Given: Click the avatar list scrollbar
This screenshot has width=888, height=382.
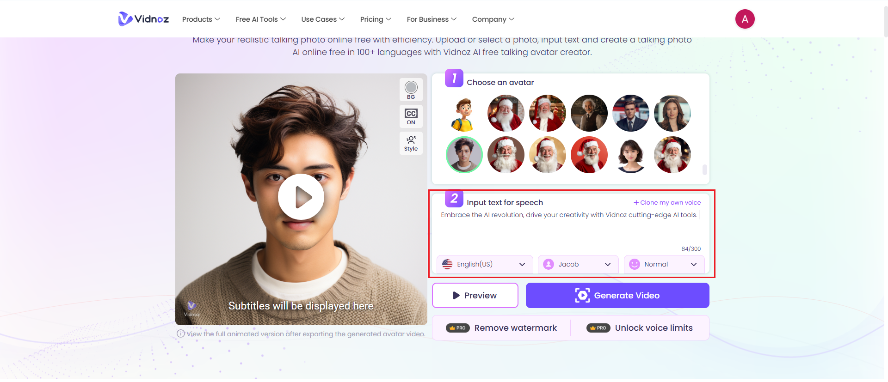Looking at the screenshot, I should (704, 170).
